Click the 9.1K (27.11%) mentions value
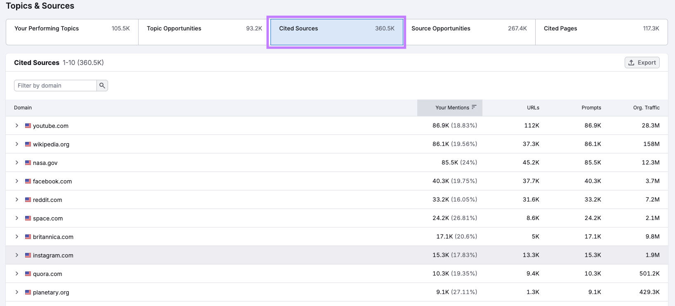This screenshot has width=675, height=306. pyautogui.click(x=457, y=292)
